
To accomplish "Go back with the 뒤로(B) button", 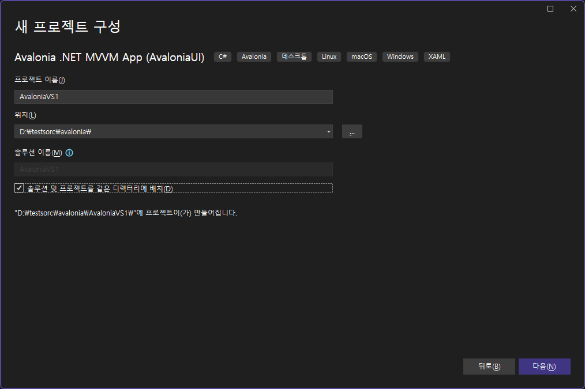I will pyautogui.click(x=489, y=367).
